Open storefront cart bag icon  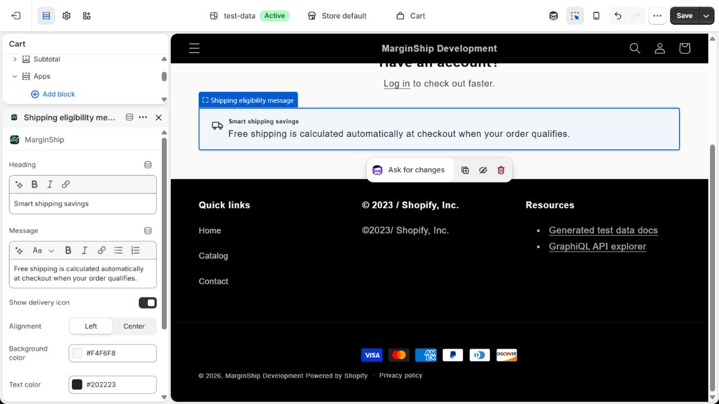(x=684, y=48)
